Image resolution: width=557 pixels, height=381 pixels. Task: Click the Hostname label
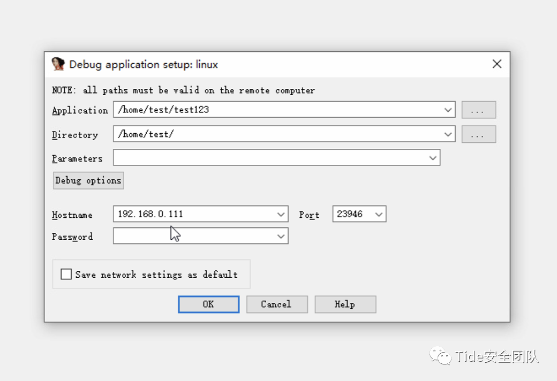point(72,215)
